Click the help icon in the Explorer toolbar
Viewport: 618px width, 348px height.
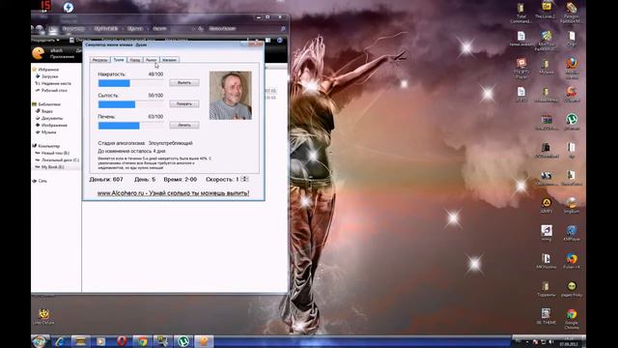pyautogui.click(x=279, y=41)
